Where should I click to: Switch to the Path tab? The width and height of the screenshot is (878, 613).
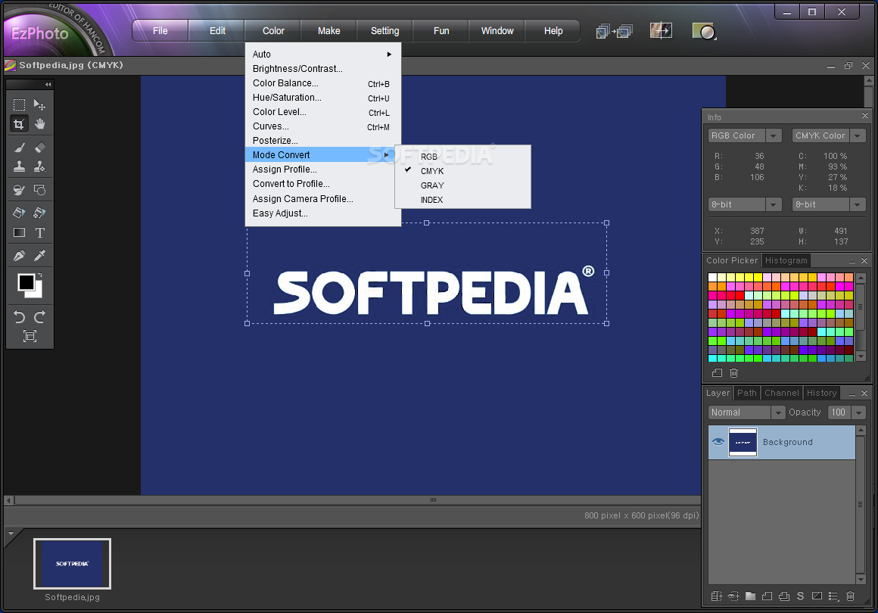pyautogui.click(x=746, y=393)
